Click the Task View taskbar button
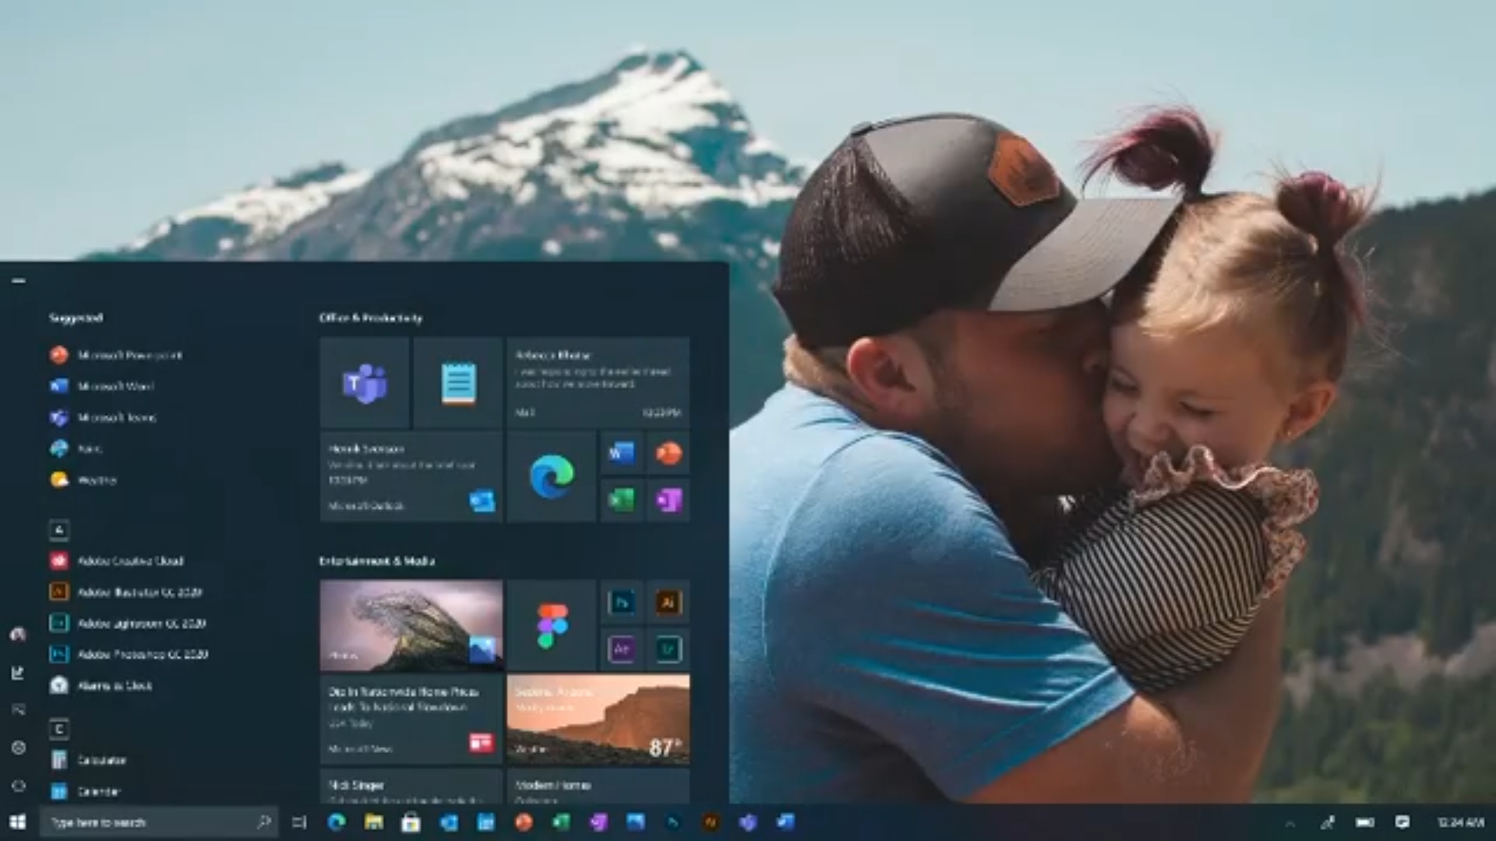This screenshot has height=841, width=1496. (x=299, y=822)
